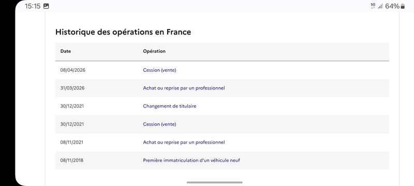Tap the 5G network indicator icon
Screen dimensions: 414x186
pos(373,6)
